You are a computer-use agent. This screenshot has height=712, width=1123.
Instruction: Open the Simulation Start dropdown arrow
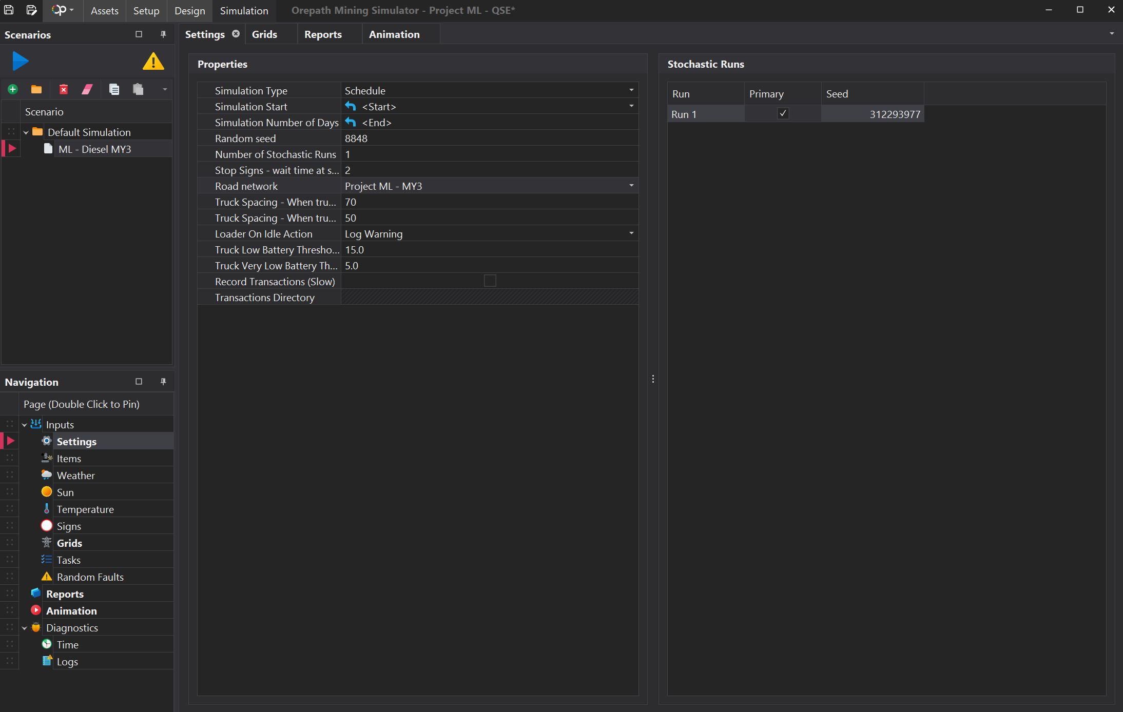coord(631,106)
